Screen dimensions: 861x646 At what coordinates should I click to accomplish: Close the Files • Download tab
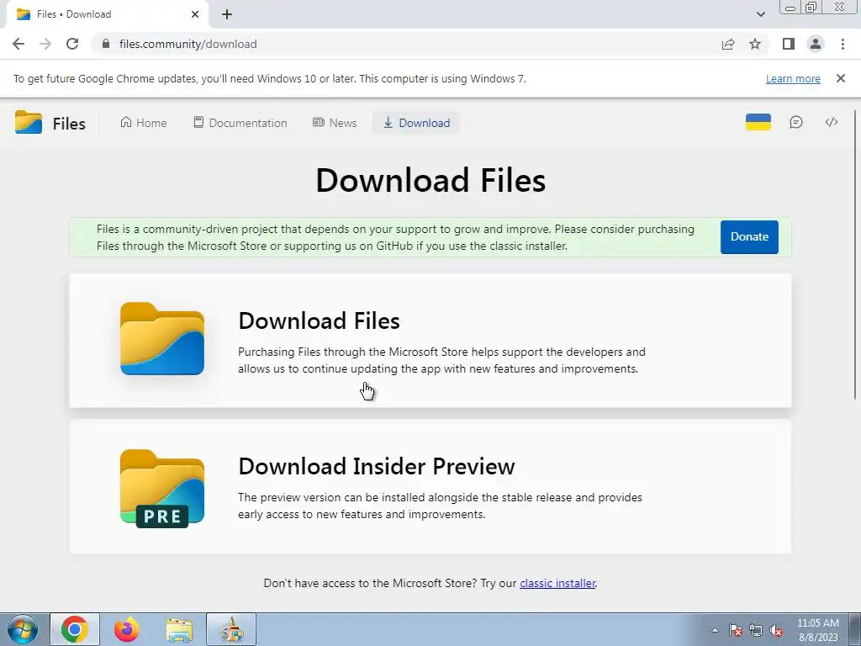[x=195, y=14]
